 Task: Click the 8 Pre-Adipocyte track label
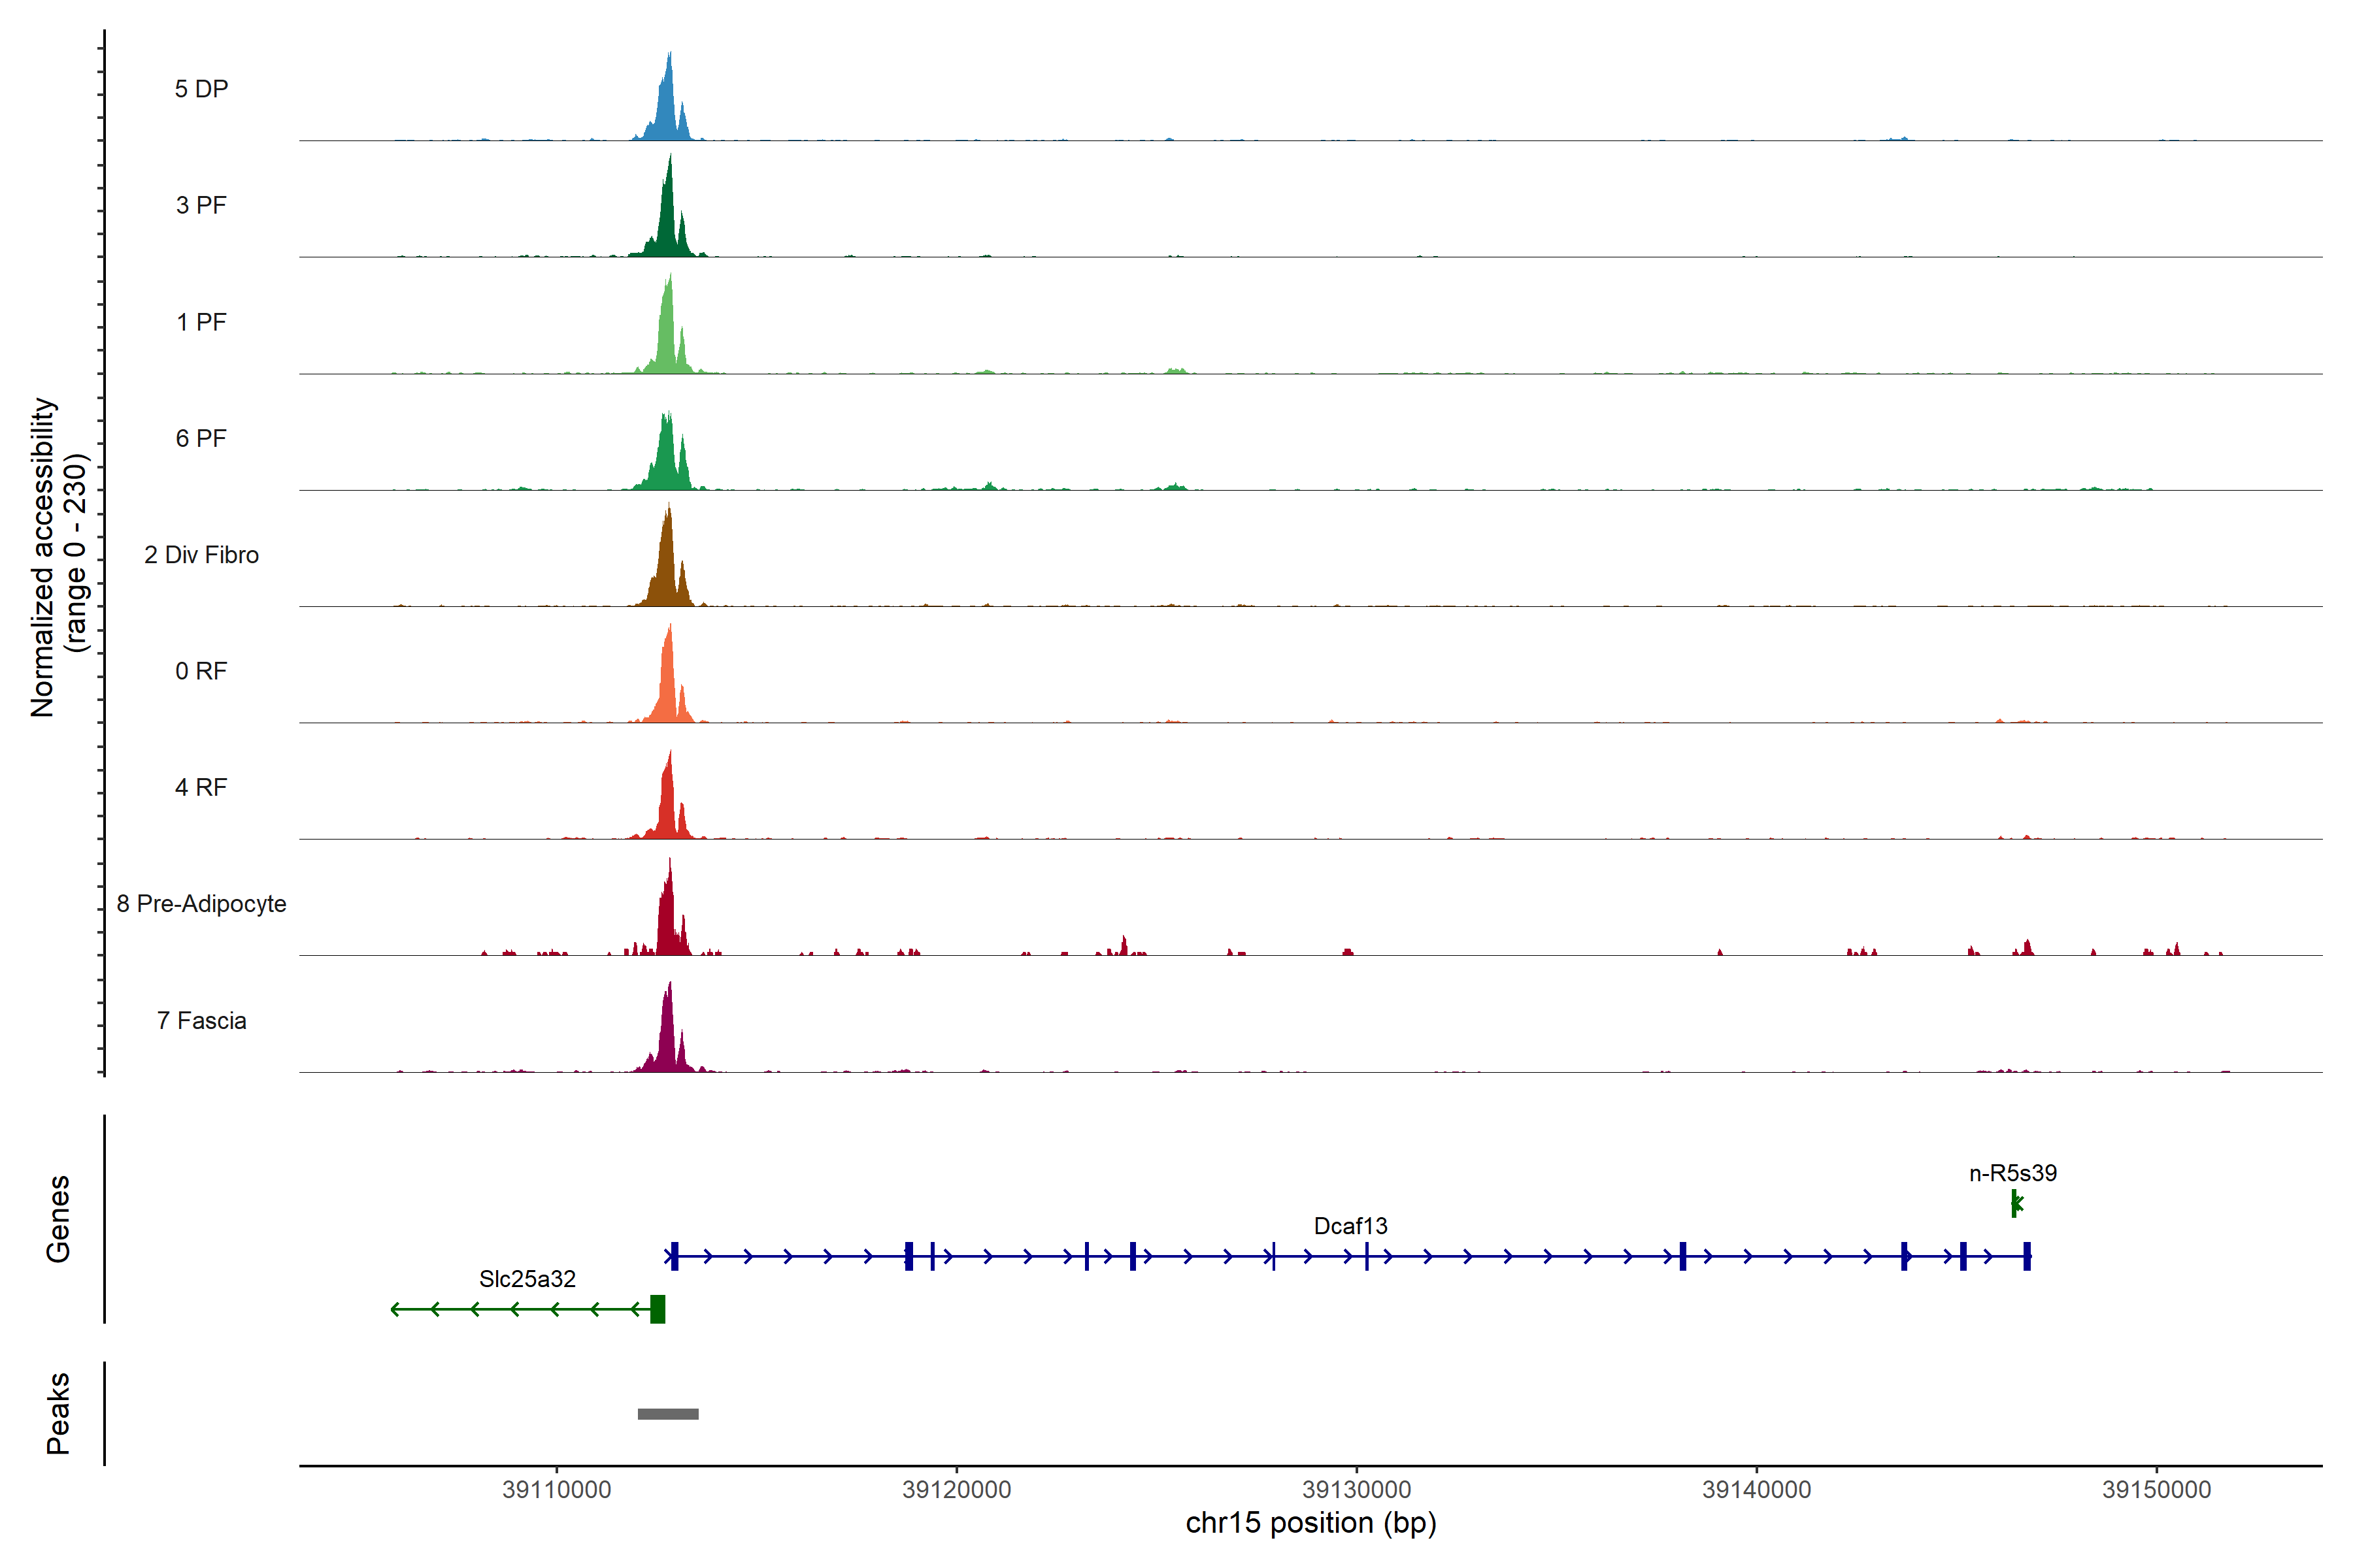click(x=201, y=903)
